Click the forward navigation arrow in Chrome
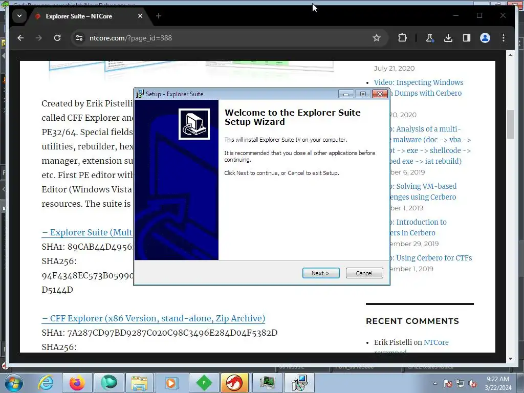The height and width of the screenshot is (393, 524). [39, 38]
